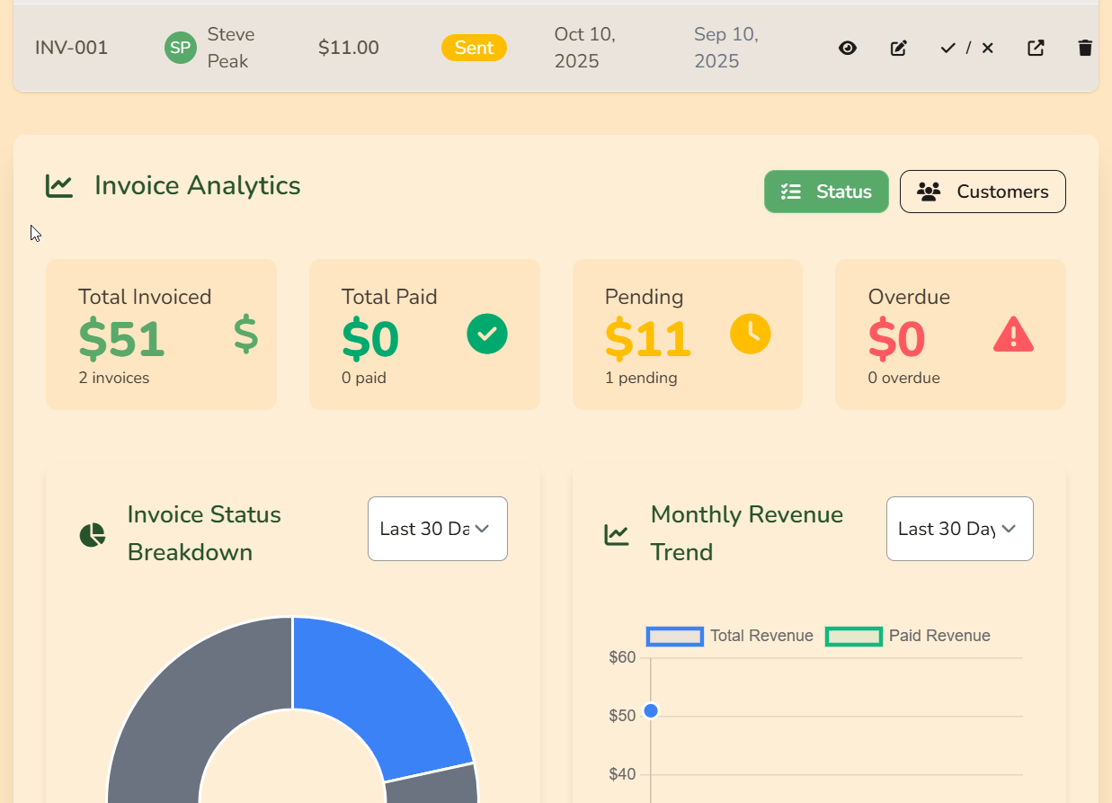Delete INV-001 with the trash icon

[1085, 48]
